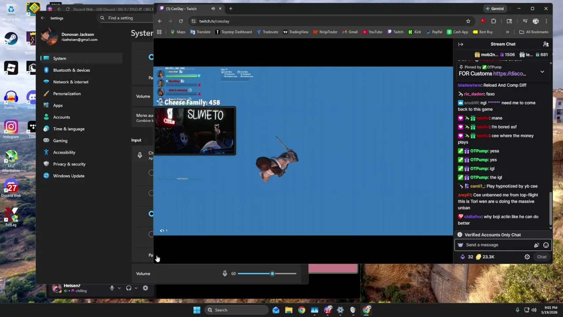Image resolution: width=563 pixels, height=317 pixels.
Task: Reload the Twitch page
Action: 181,21
